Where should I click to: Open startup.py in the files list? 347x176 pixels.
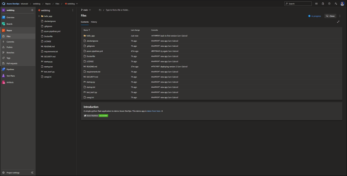[91, 82]
